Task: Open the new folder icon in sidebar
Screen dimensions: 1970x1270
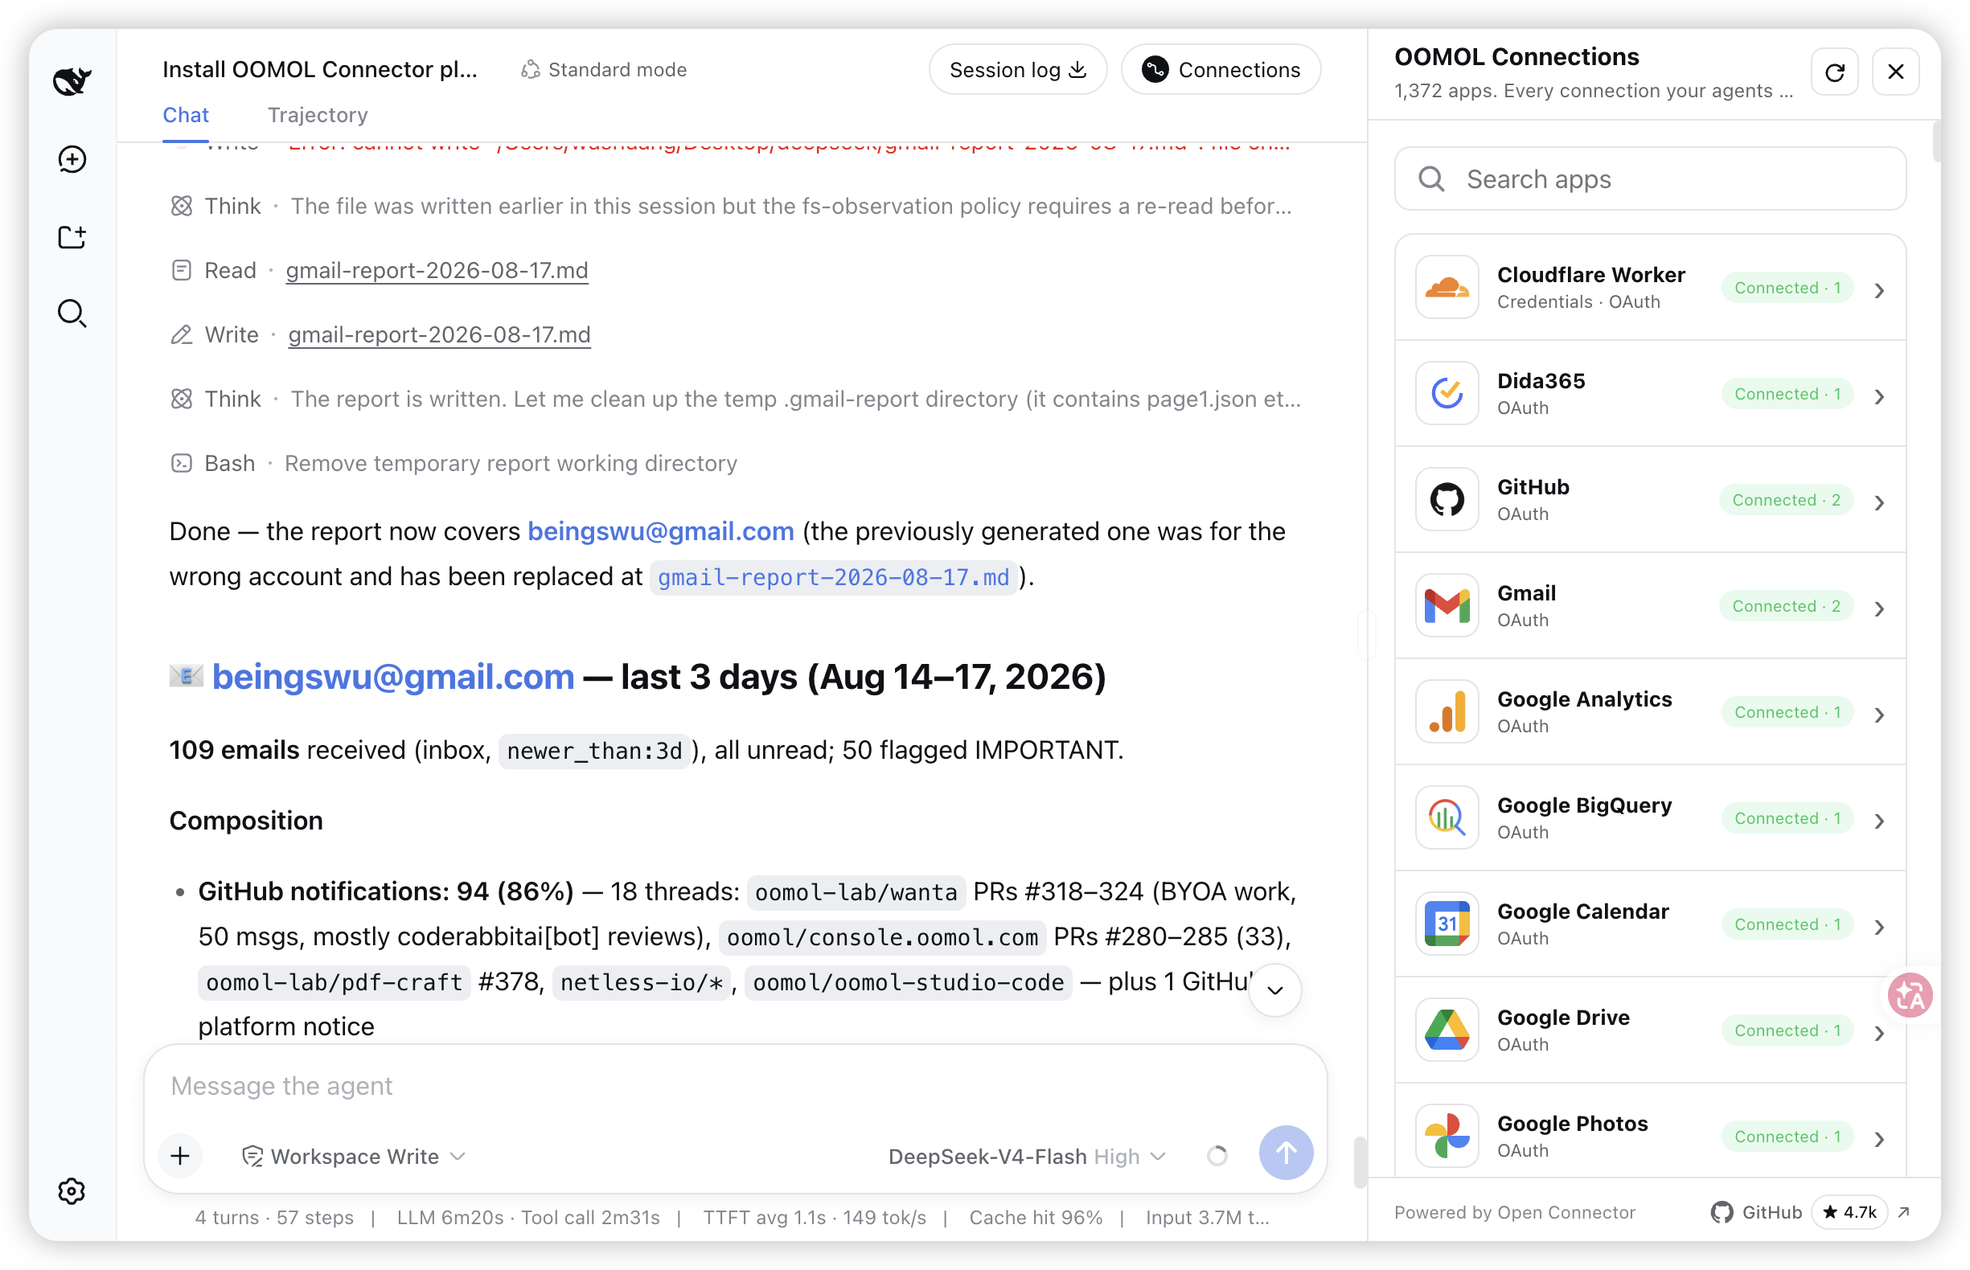Action: 72,236
